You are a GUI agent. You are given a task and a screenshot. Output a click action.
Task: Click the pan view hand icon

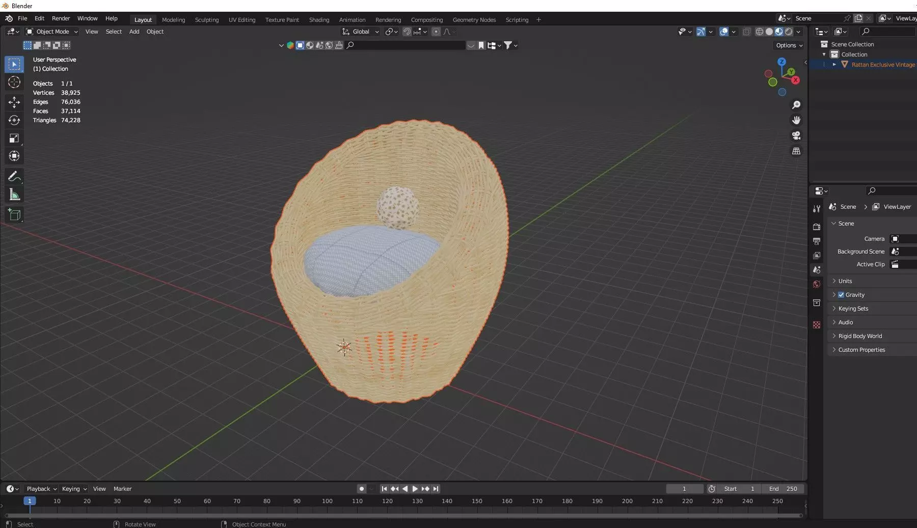pos(796,120)
